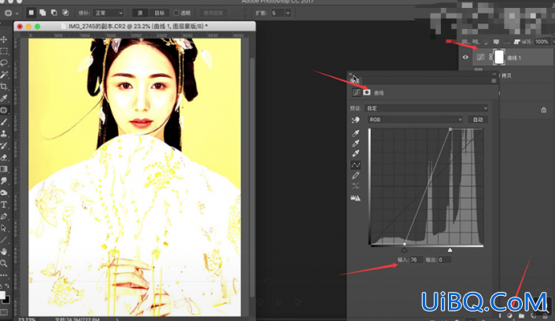Show curves adjustment properties icon
This screenshot has height=321, width=555.
356,92
